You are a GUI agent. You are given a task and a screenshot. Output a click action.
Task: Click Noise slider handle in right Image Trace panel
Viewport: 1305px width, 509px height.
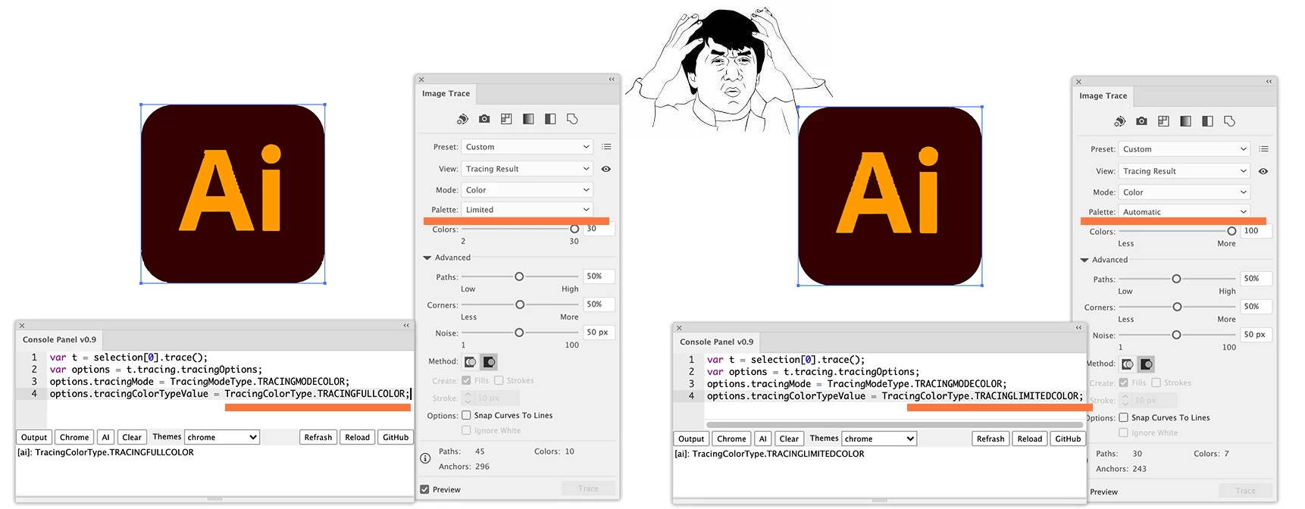[1176, 335]
